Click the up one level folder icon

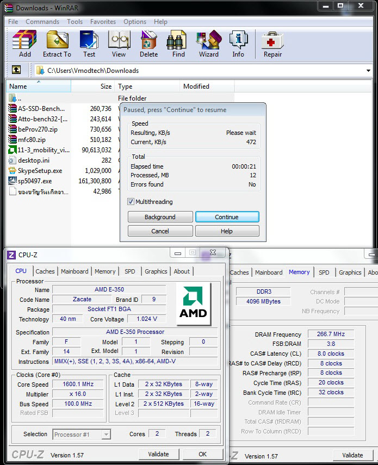click(16, 70)
